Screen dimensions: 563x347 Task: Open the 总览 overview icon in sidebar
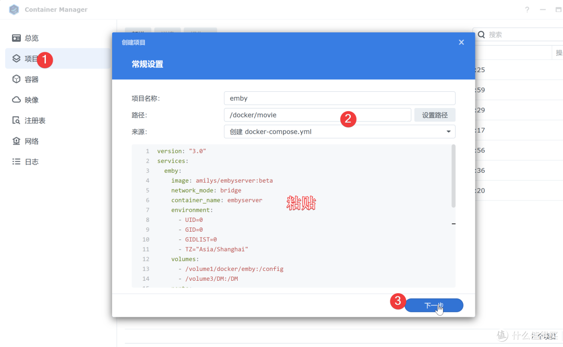(x=16, y=38)
